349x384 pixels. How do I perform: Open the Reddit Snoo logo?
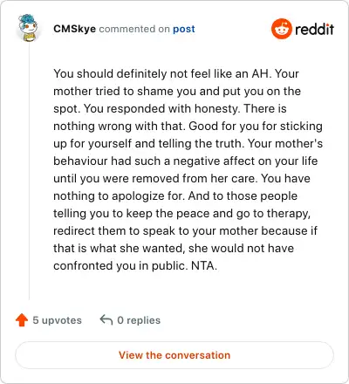281,29
